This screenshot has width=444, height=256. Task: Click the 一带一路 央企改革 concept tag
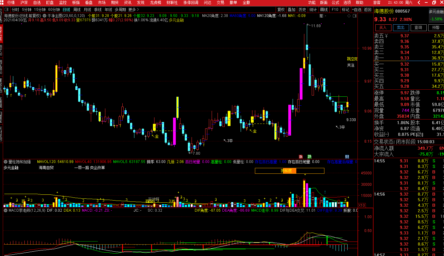(x=90, y=168)
